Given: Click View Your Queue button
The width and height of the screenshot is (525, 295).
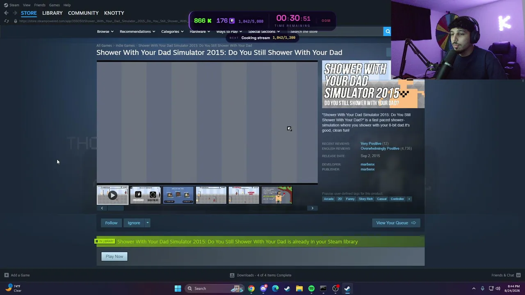Looking at the screenshot, I should click(396, 223).
